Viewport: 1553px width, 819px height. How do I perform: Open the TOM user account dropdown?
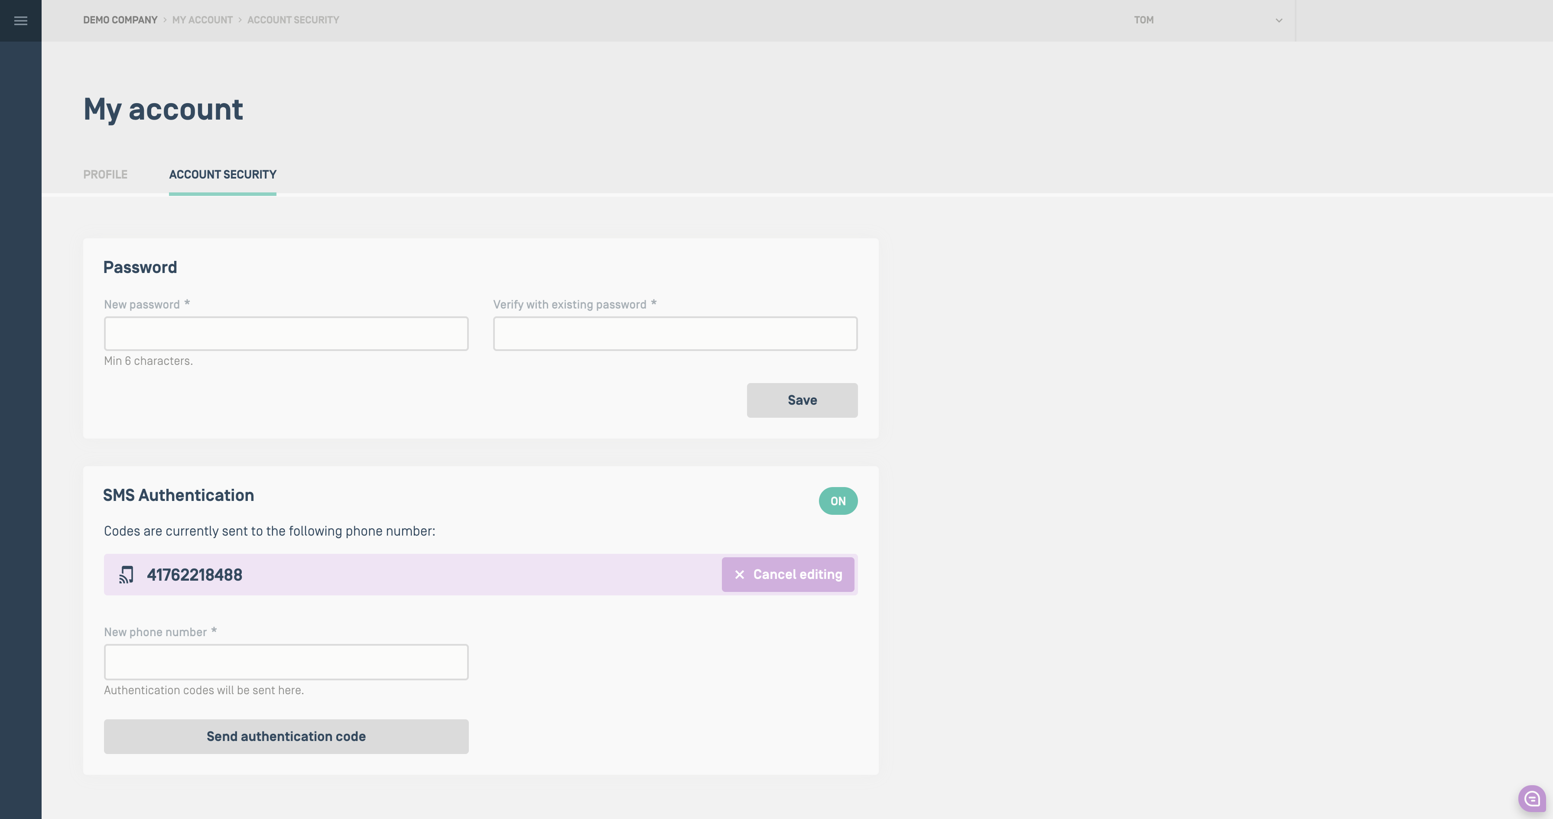click(x=1144, y=20)
